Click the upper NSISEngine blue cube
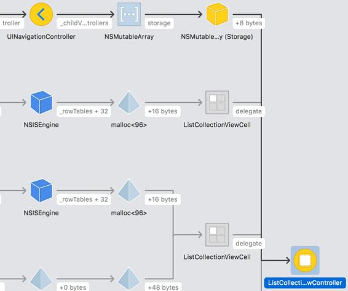This screenshot has width=348, height=291. click(x=41, y=102)
